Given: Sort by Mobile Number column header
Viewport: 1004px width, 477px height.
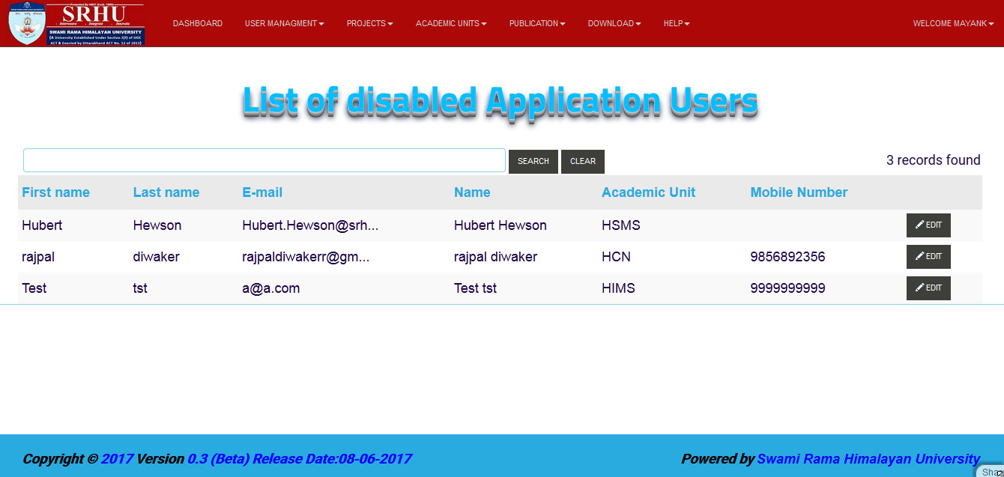Looking at the screenshot, I should click(799, 192).
